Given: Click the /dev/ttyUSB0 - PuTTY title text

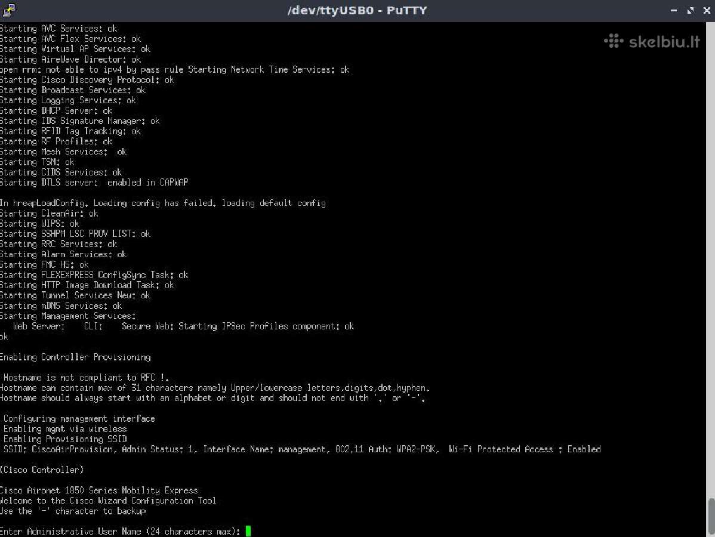Looking at the screenshot, I should [357, 11].
